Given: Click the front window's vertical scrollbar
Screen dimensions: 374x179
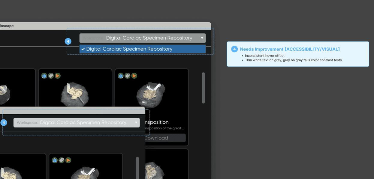Looking at the screenshot, I should pyautogui.click(x=137, y=168).
